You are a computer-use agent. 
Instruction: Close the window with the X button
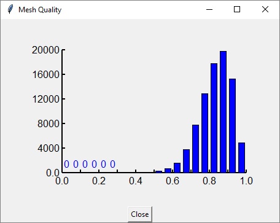265,9
